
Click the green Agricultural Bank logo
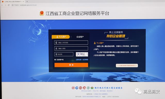[x=88, y=88]
